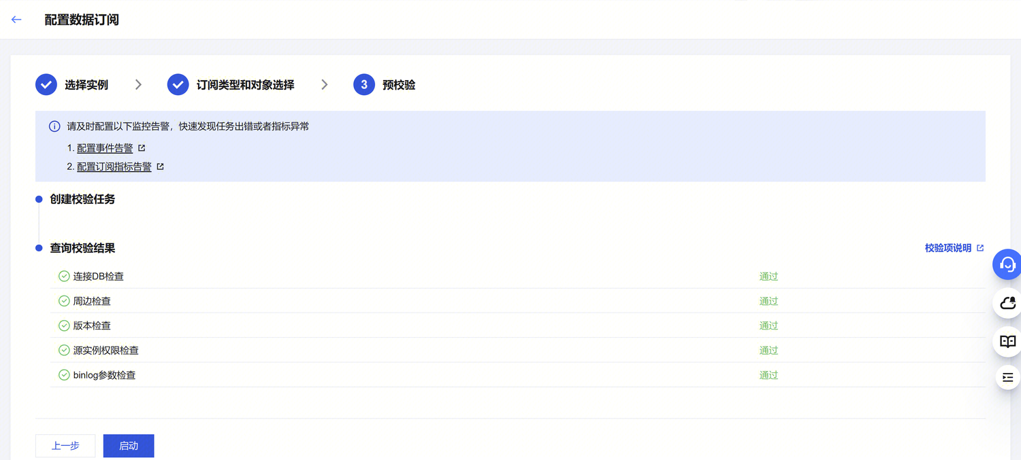This screenshot has width=1021, height=460.
Task: Click the 通过 status for 版本检查
Action: pos(768,326)
